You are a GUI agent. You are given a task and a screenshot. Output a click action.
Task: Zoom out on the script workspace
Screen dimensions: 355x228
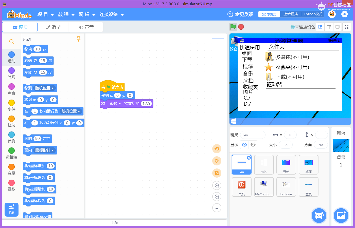(217, 197)
